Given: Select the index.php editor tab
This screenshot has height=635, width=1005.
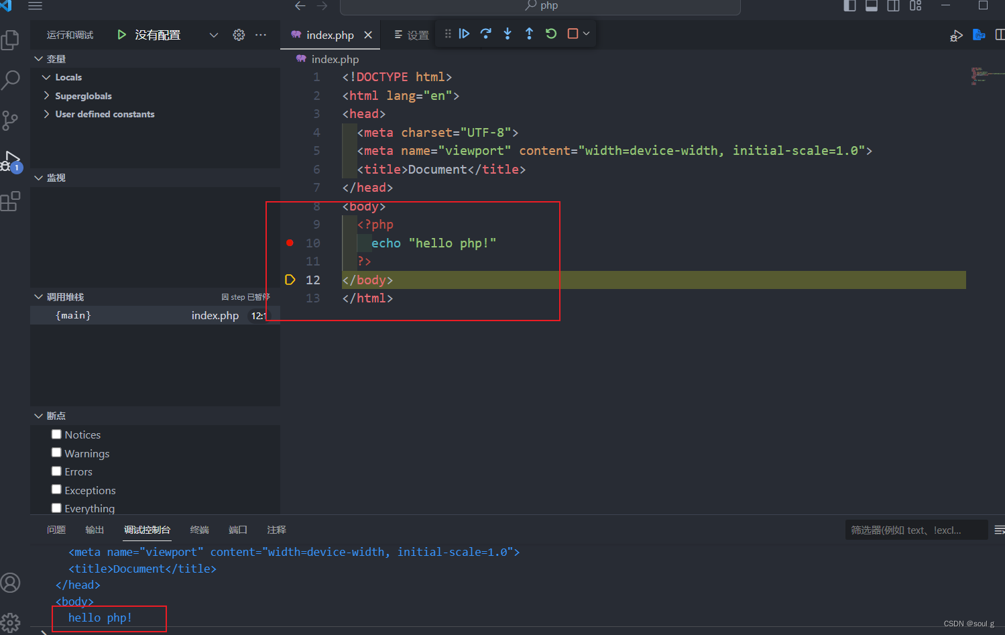Looking at the screenshot, I should pyautogui.click(x=330, y=35).
